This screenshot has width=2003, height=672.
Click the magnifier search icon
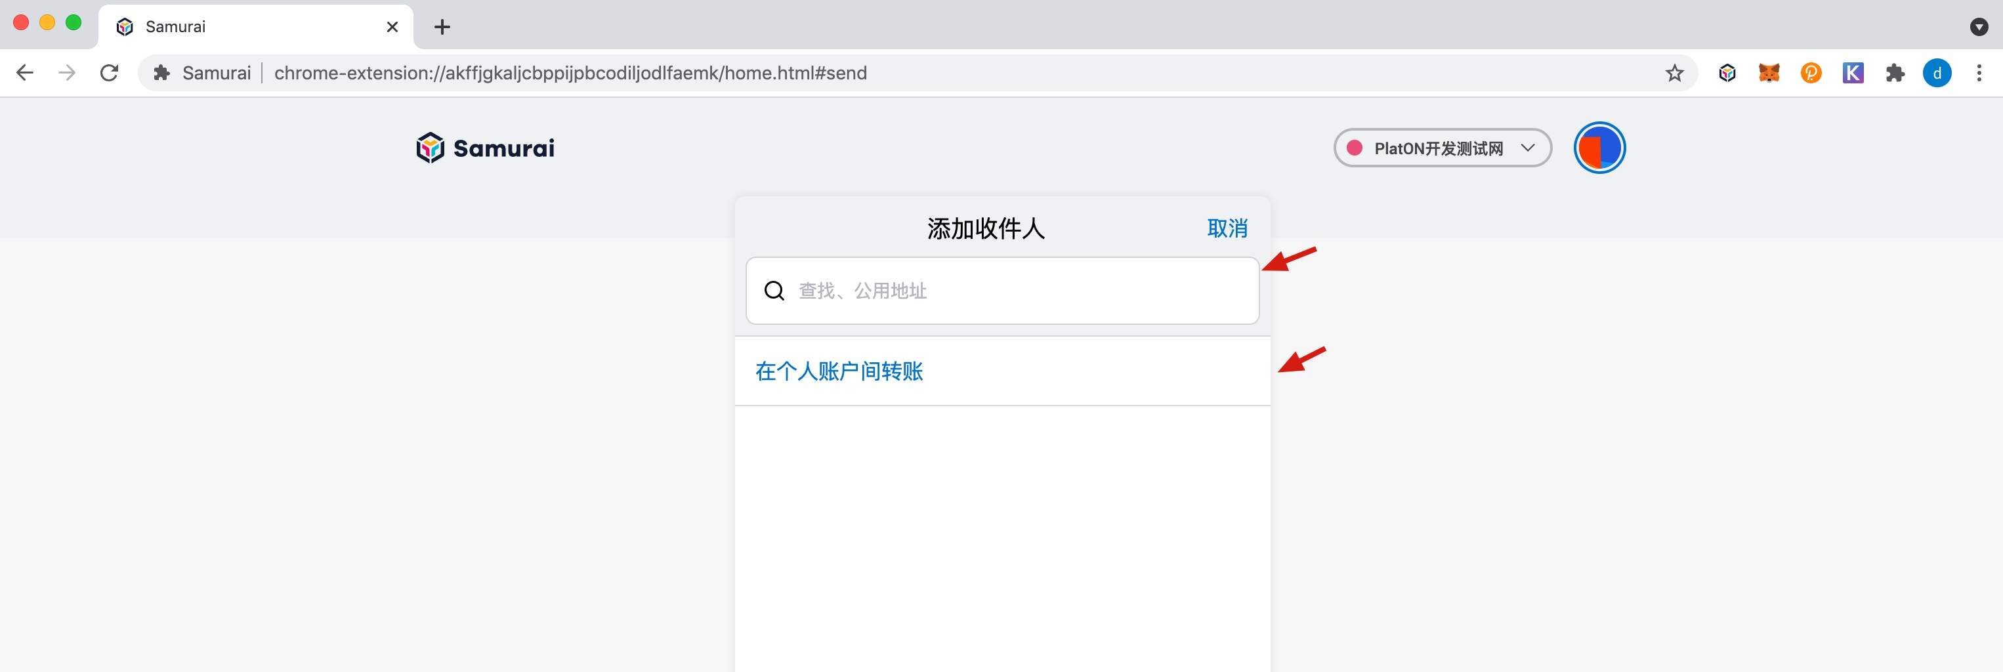(774, 291)
